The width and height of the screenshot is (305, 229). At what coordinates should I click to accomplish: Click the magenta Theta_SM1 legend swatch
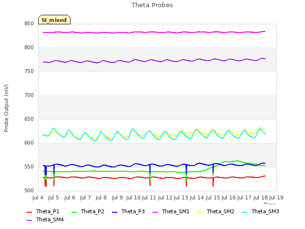[155, 212]
